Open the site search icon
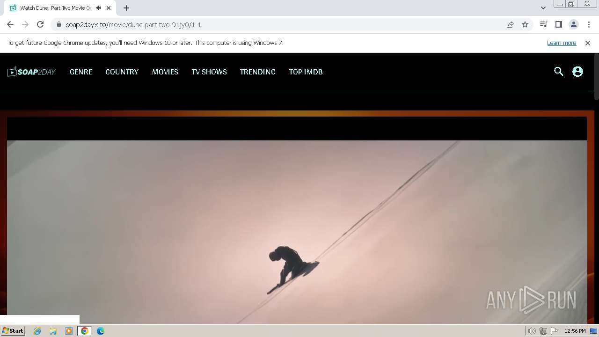The width and height of the screenshot is (599, 337). pyautogui.click(x=559, y=72)
